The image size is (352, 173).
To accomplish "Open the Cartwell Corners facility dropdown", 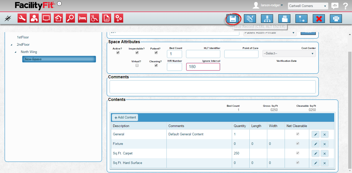I will (x=308, y=6).
